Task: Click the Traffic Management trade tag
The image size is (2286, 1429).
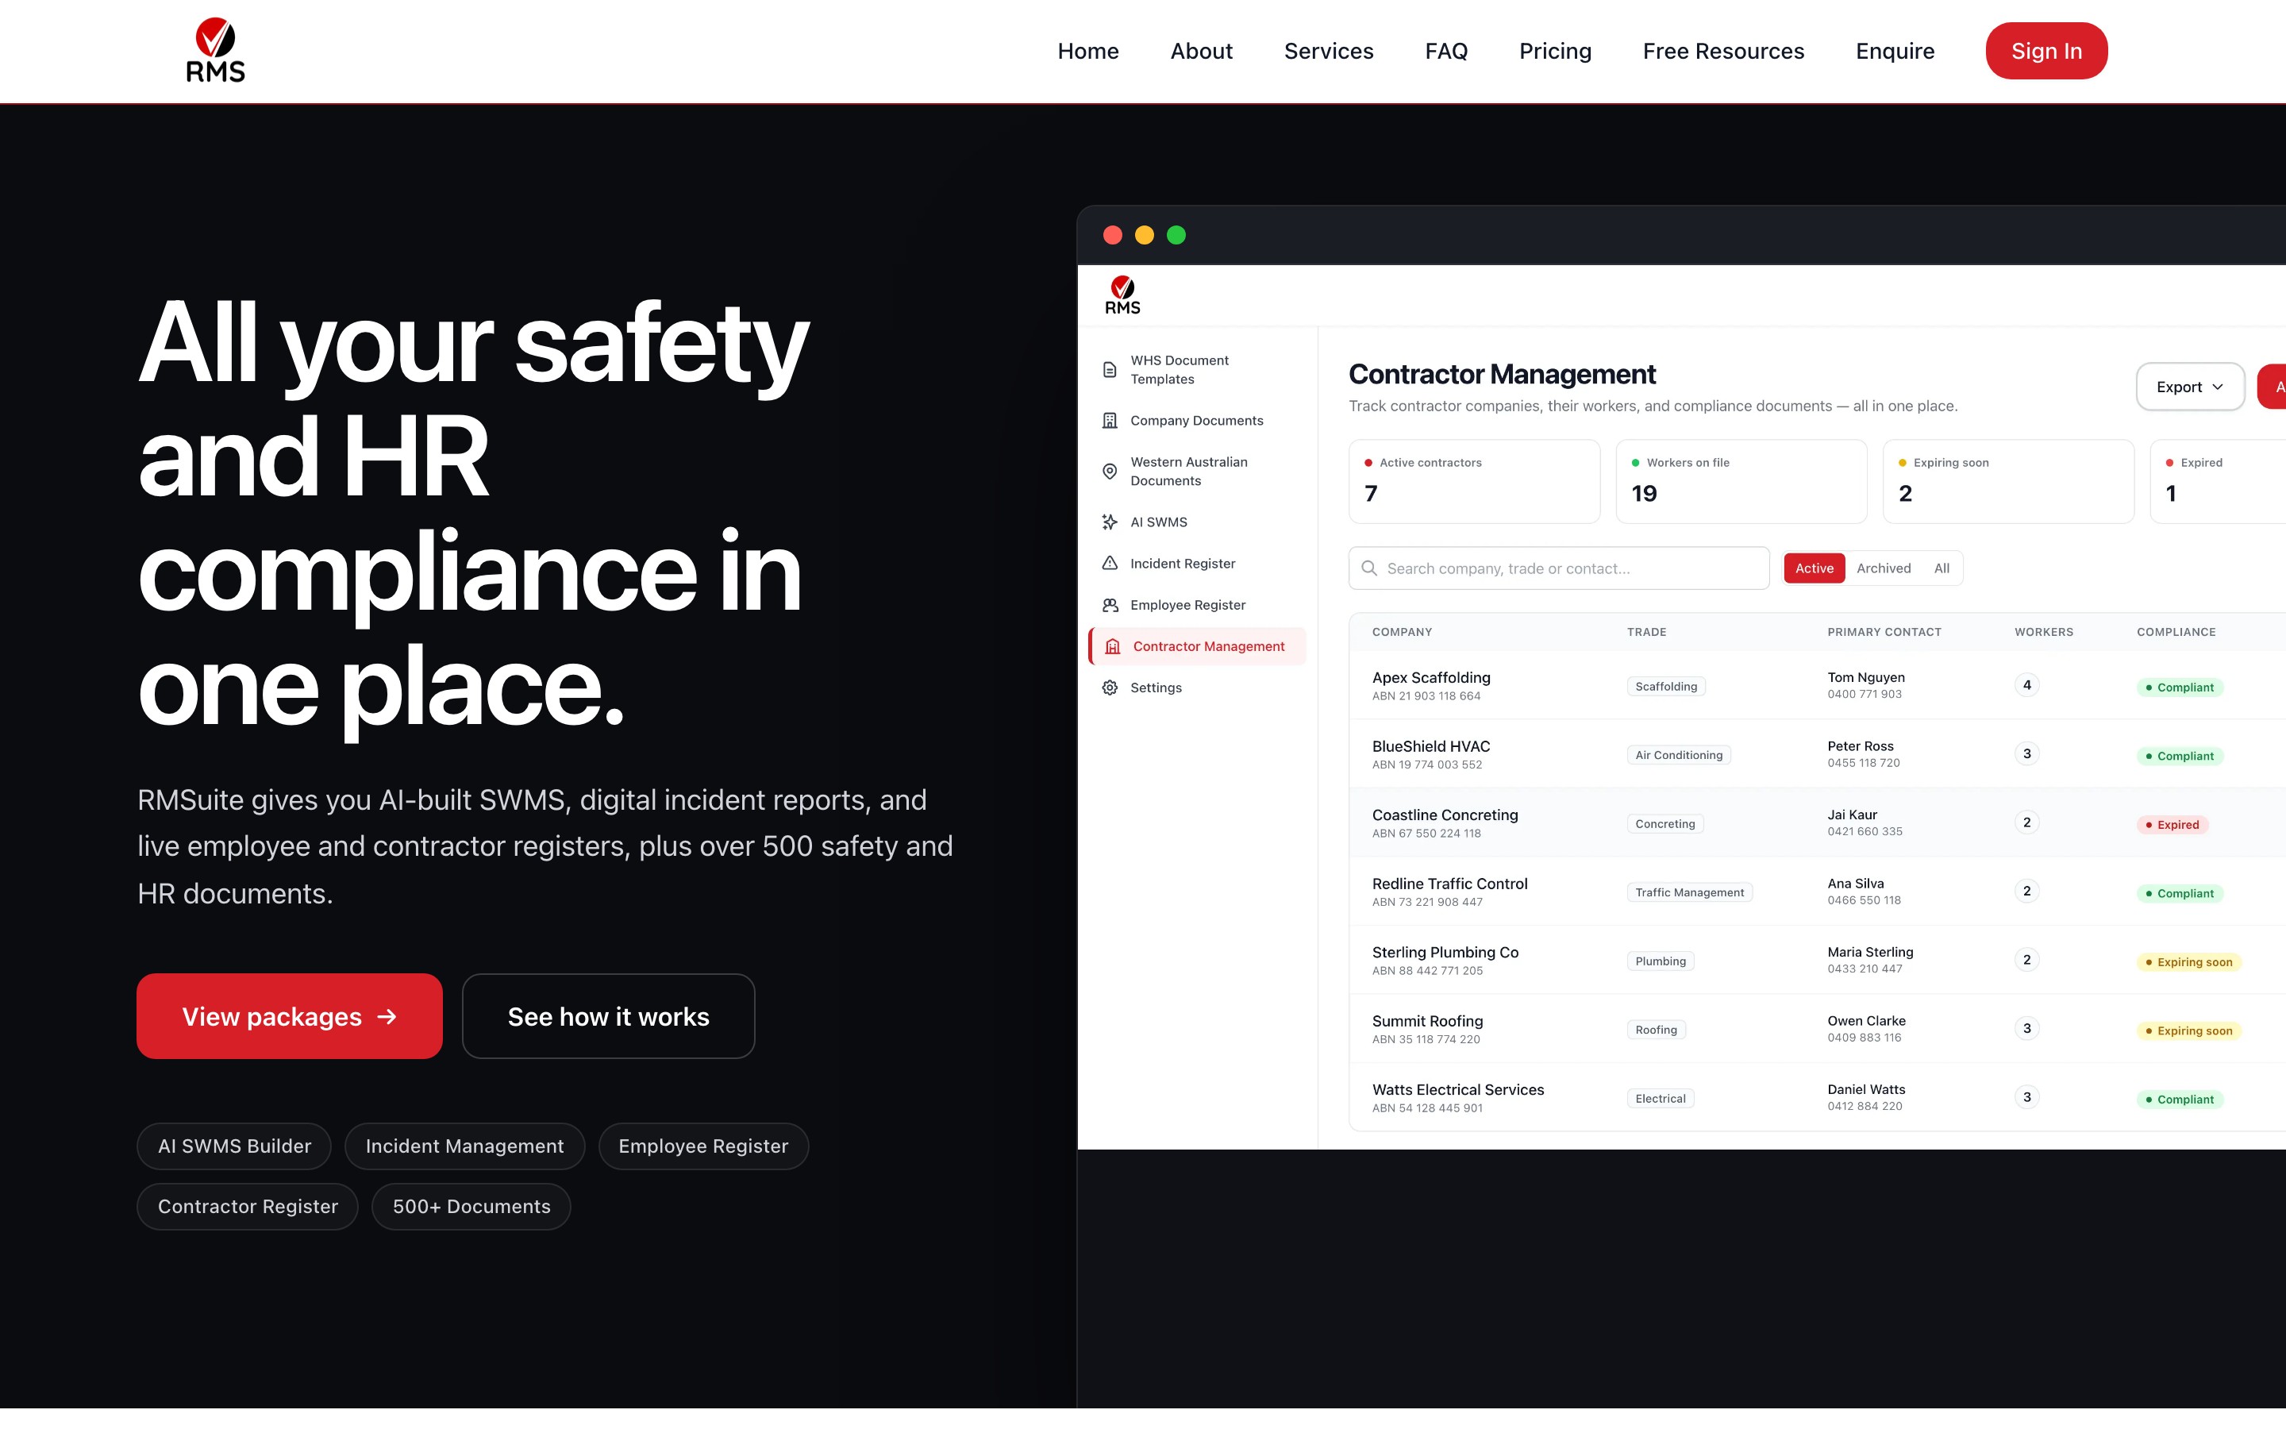Action: tap(1689, 893)
